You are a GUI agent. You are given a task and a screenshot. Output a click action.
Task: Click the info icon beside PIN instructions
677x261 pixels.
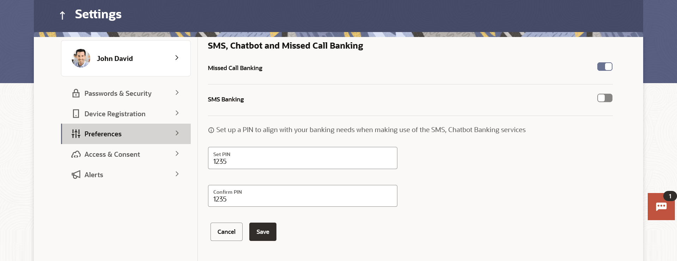211,130
